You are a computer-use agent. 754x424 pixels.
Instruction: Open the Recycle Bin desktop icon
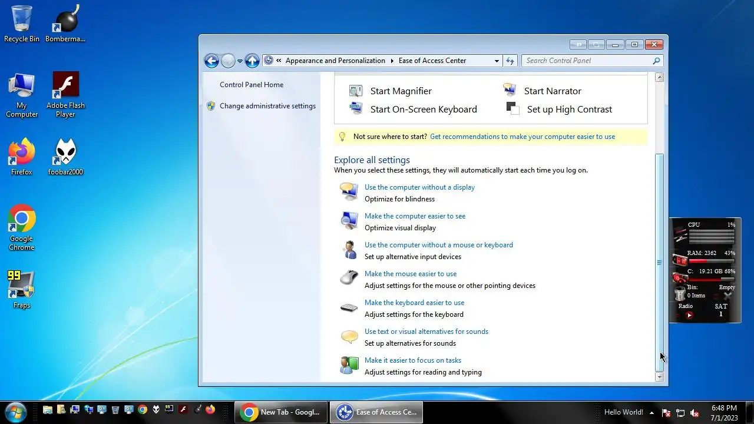22,24
